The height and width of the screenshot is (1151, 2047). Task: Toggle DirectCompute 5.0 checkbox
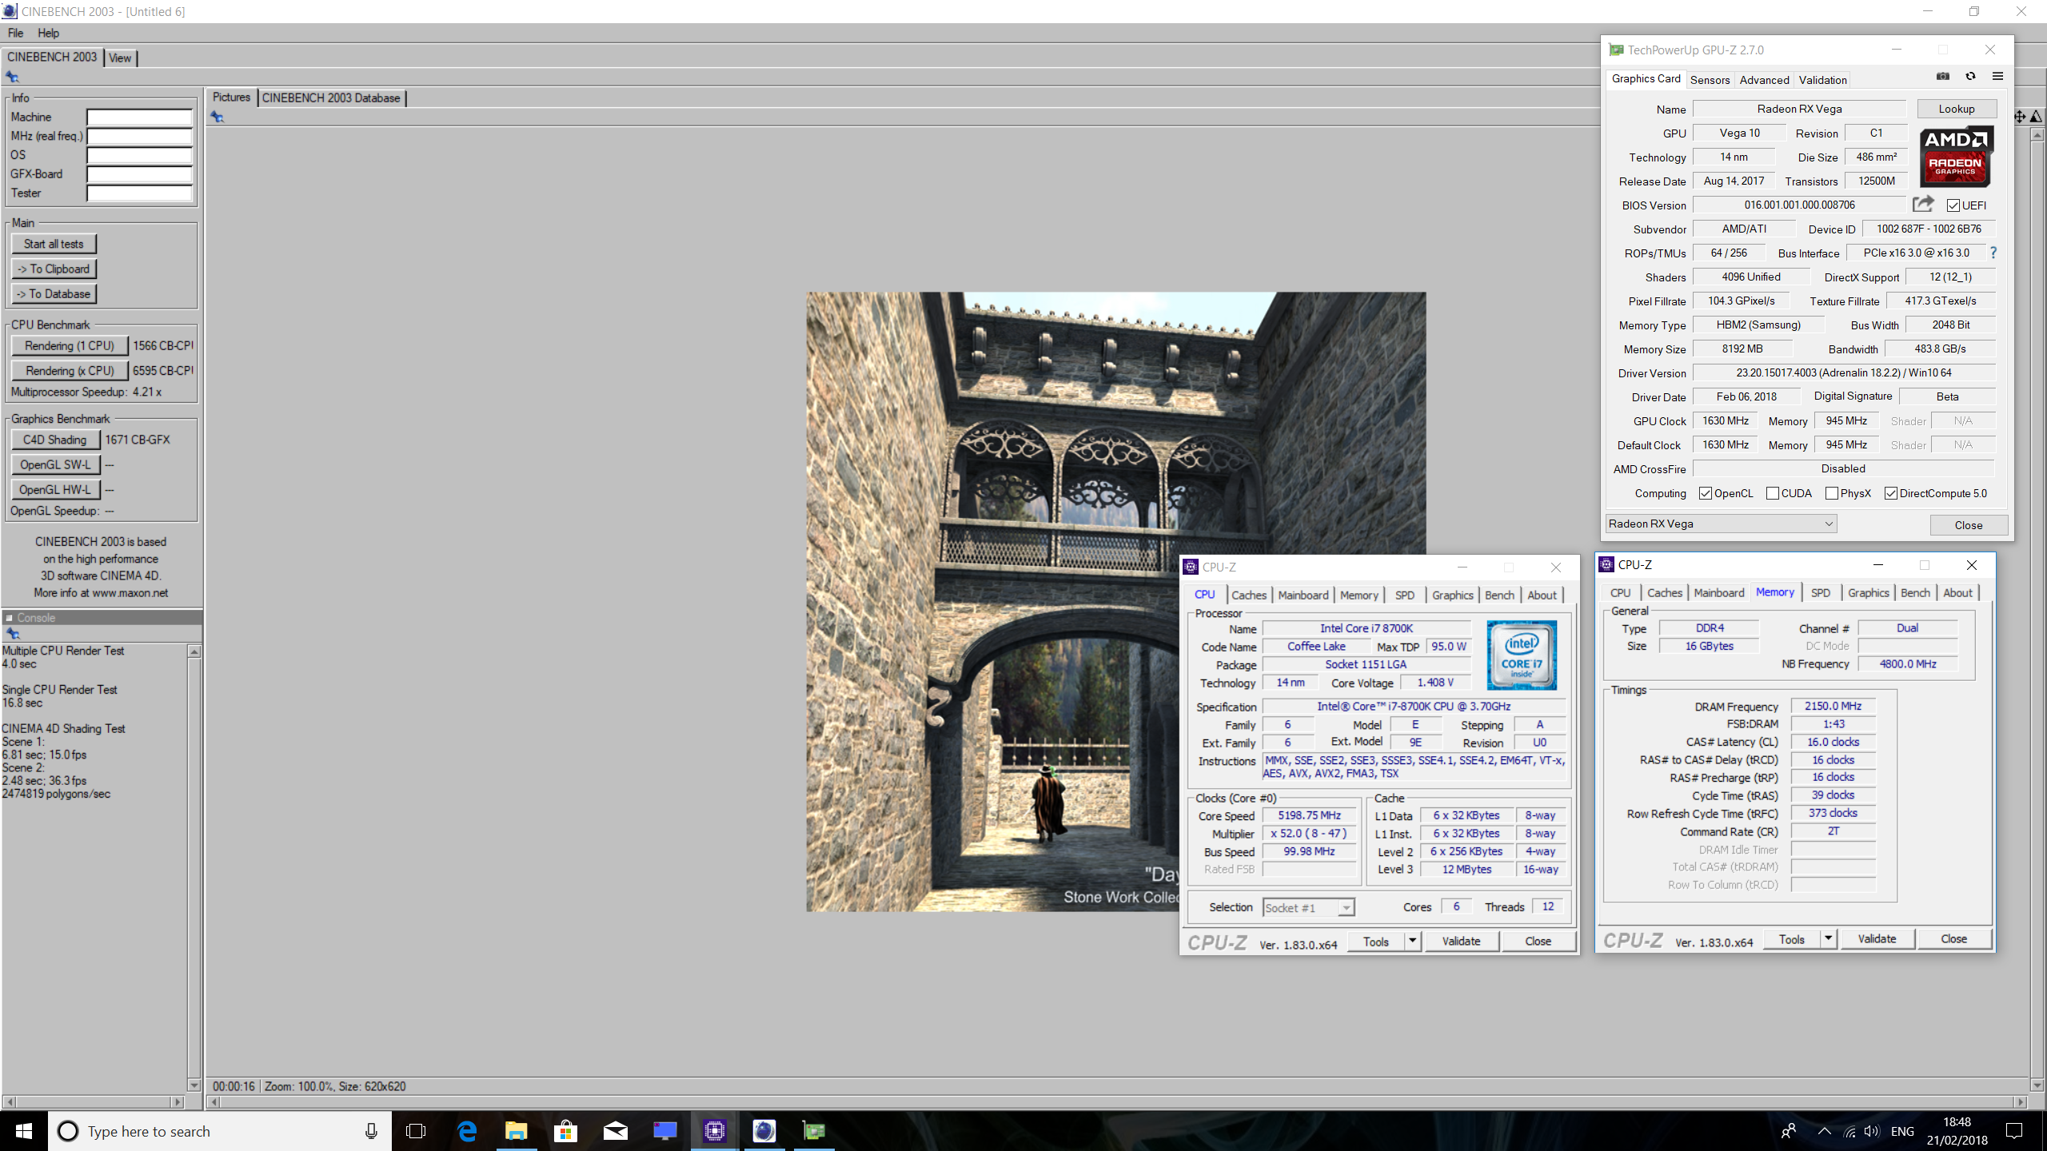click(1891, 493)
